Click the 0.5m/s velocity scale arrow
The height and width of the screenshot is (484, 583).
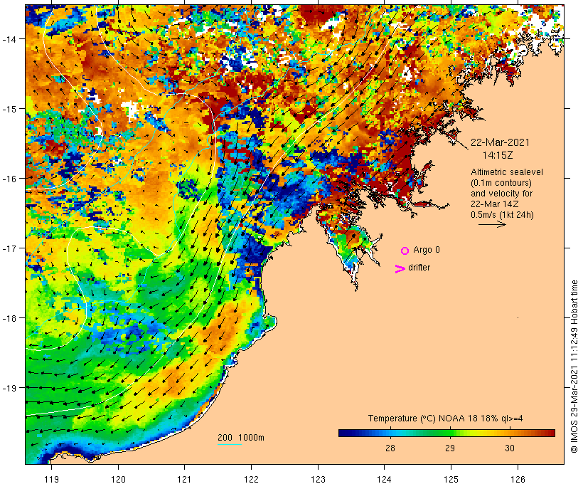[x=492, y=224]
